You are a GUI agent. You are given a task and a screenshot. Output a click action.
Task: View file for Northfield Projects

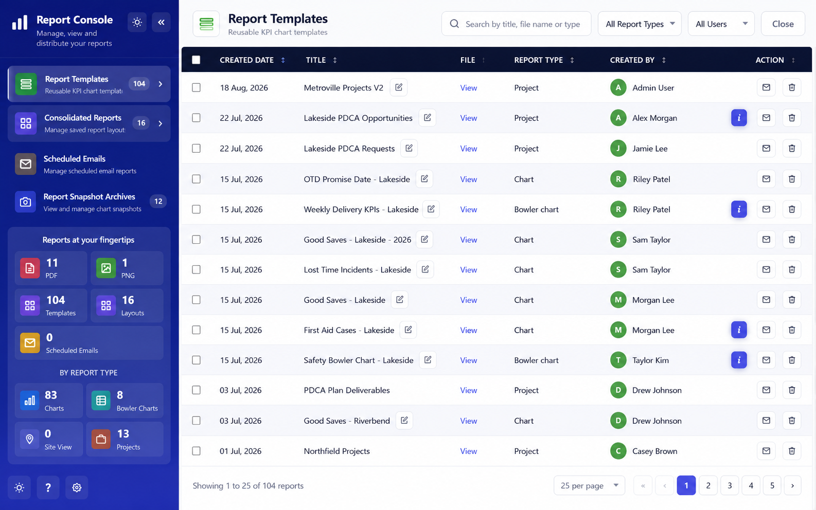coord(468,451)
